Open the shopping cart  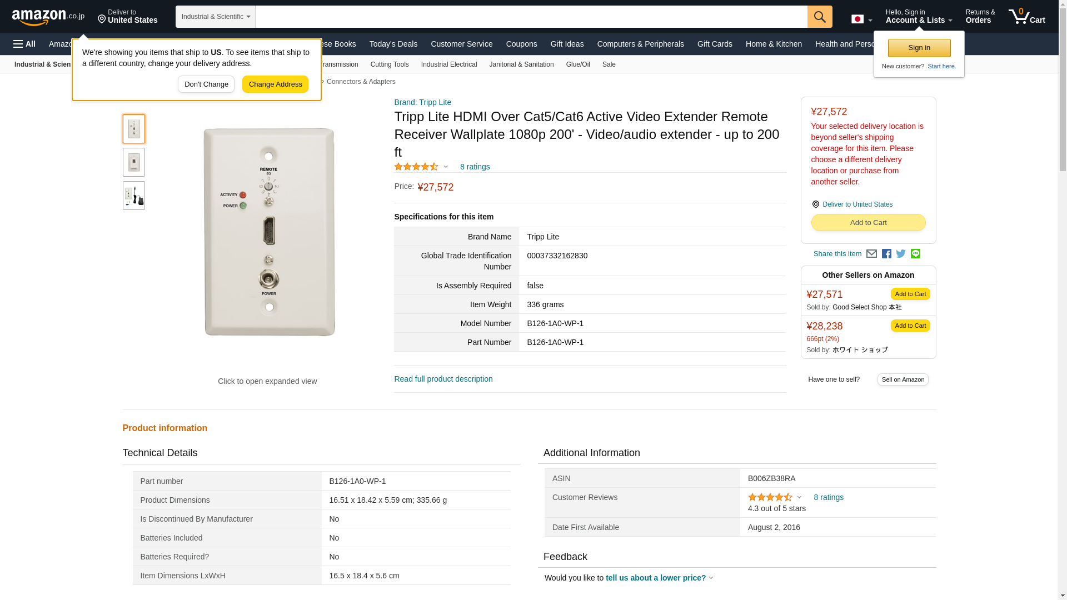pos(1026,17)
